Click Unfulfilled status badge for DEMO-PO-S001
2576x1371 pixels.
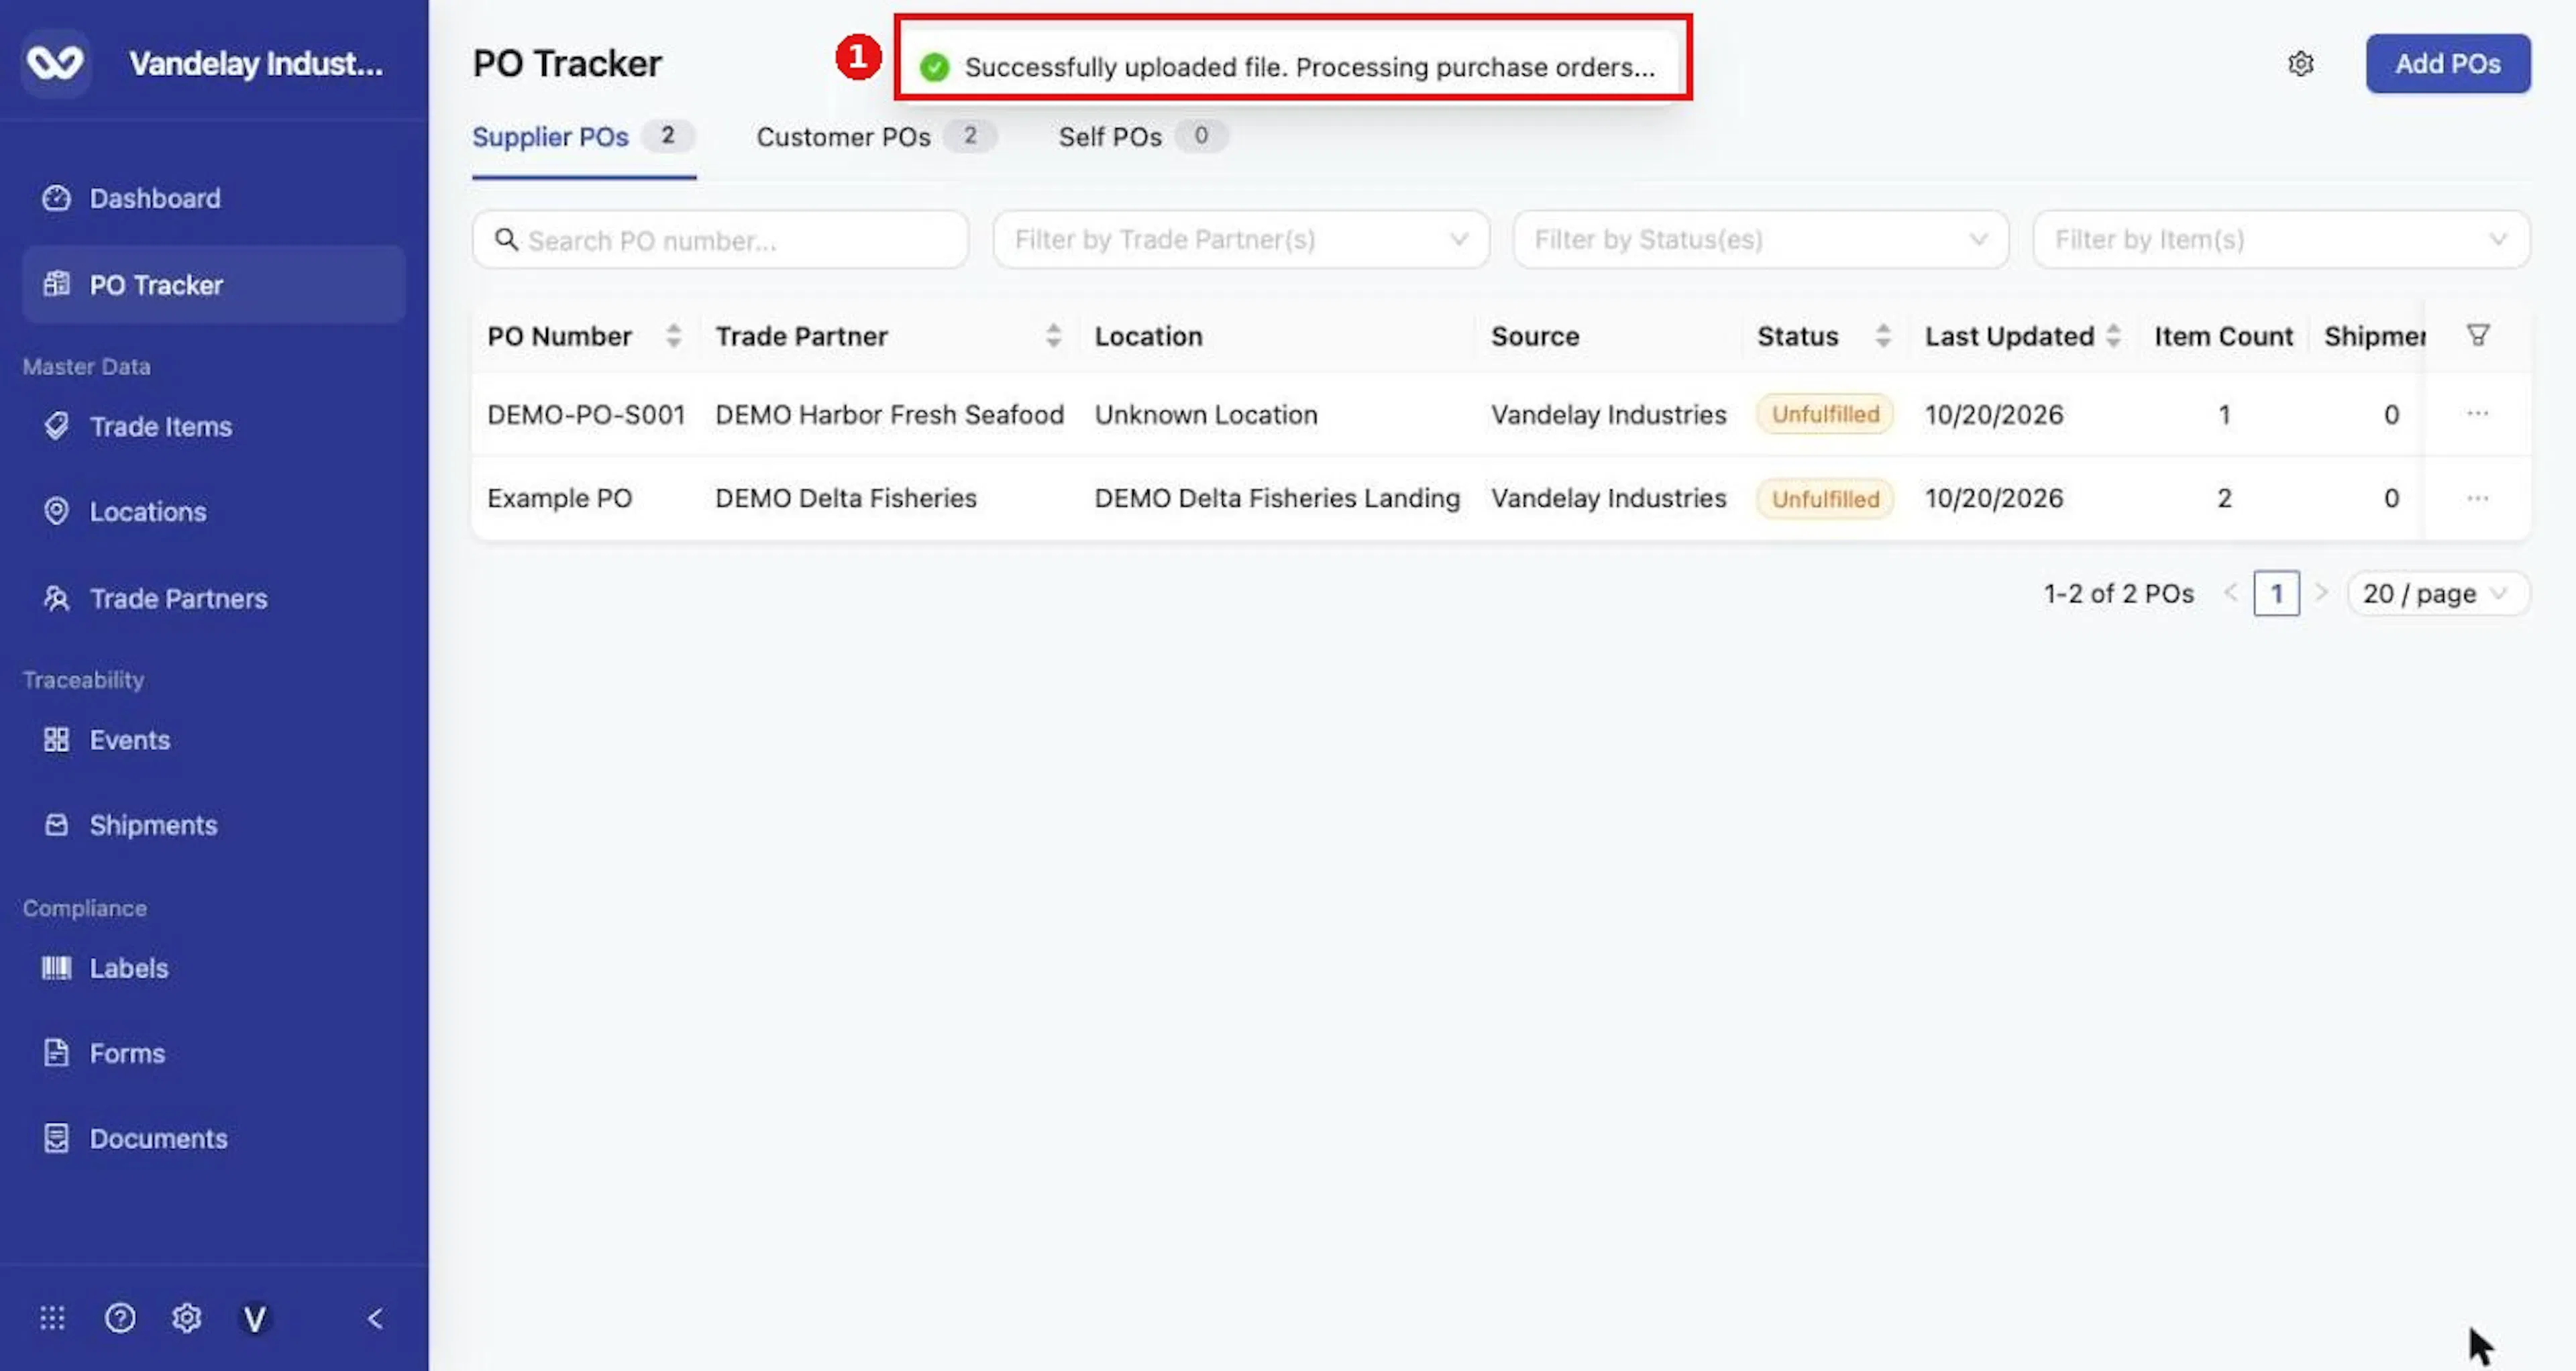click(x=1825, y=414)
